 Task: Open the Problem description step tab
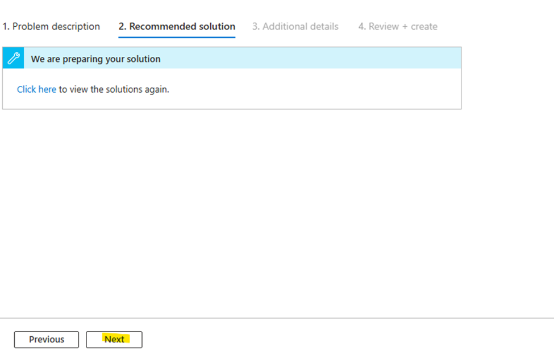pos(51,27)
